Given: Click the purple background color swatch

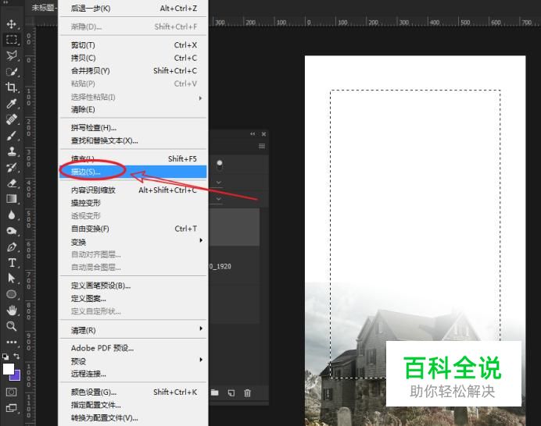Looking at the screenshot, I should (x=16, y=377).
